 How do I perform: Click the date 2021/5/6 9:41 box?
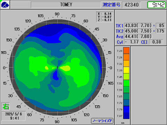pyautogui.click(x=14, y=116)
